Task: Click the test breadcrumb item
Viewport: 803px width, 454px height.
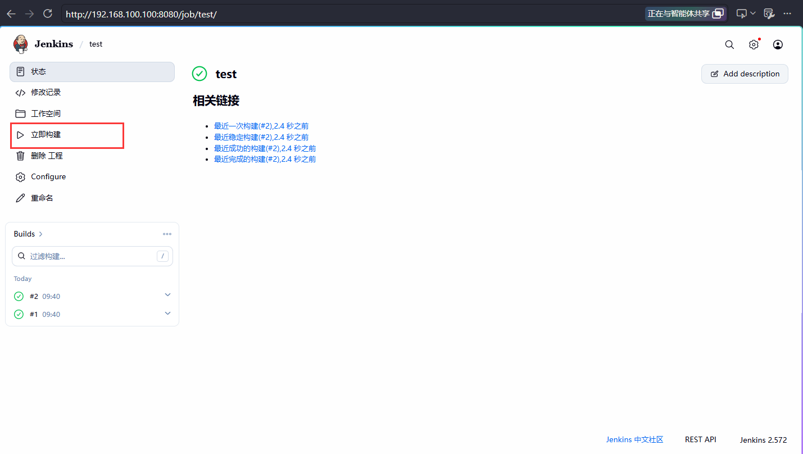Action: point(96,44)
